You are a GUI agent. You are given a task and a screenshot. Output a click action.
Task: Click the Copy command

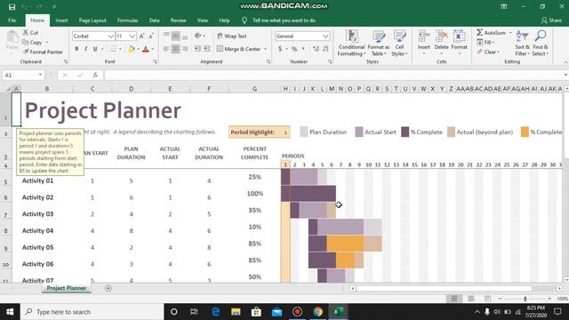point(32,43)
